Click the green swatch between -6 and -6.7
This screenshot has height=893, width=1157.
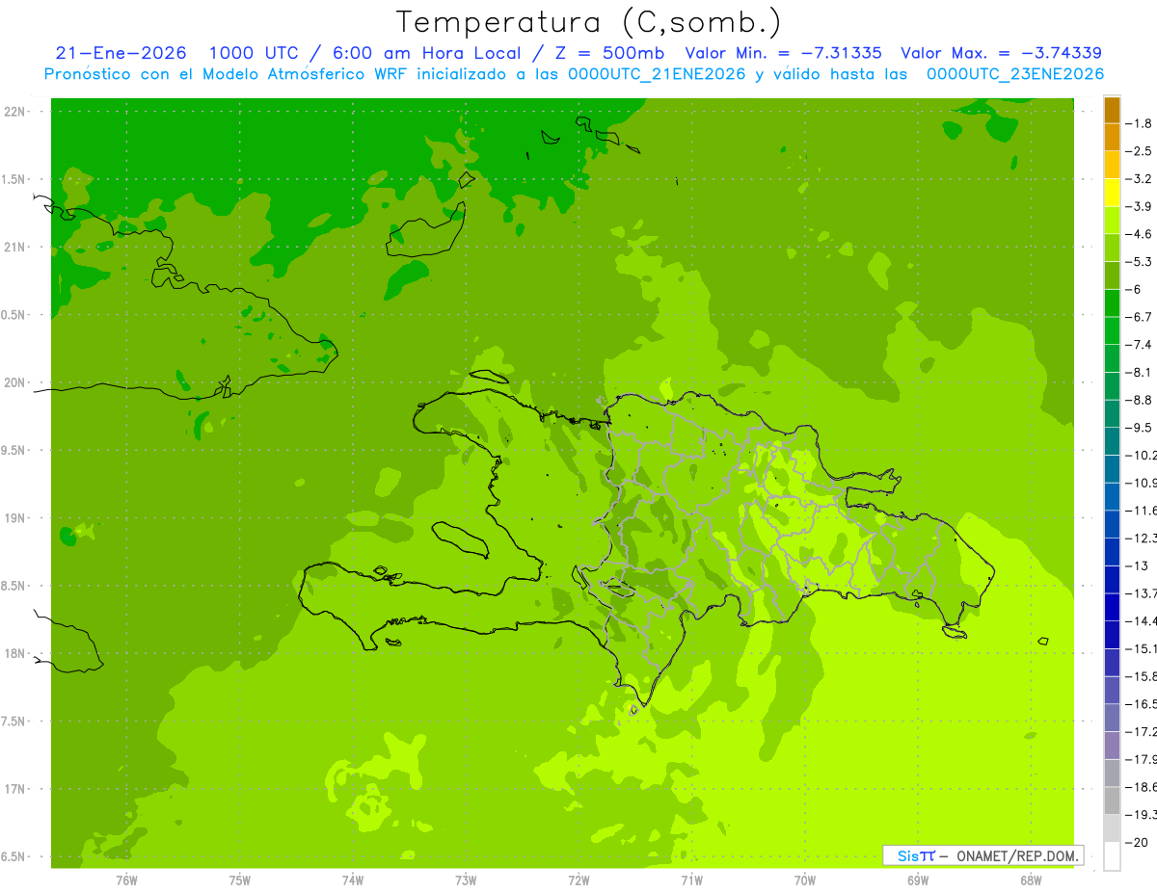1112,303
